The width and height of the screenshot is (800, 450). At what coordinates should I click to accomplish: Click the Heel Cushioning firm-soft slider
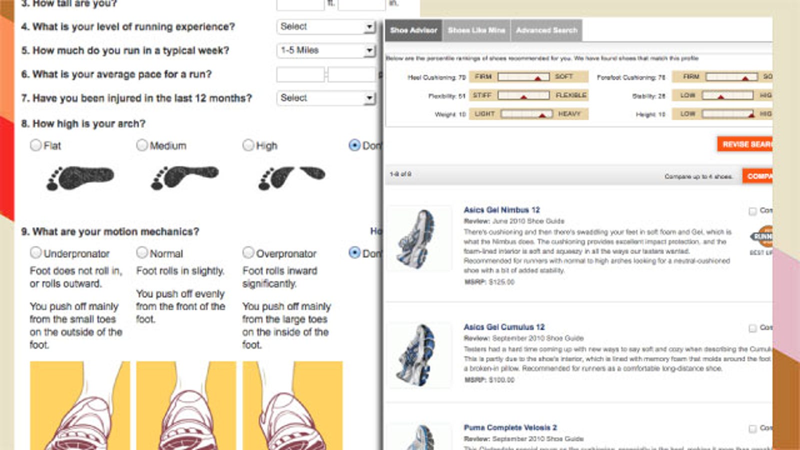523,76
